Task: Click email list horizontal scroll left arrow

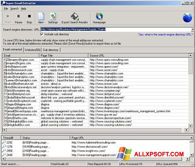Action: pyautogui.click(x=4, y=130)
